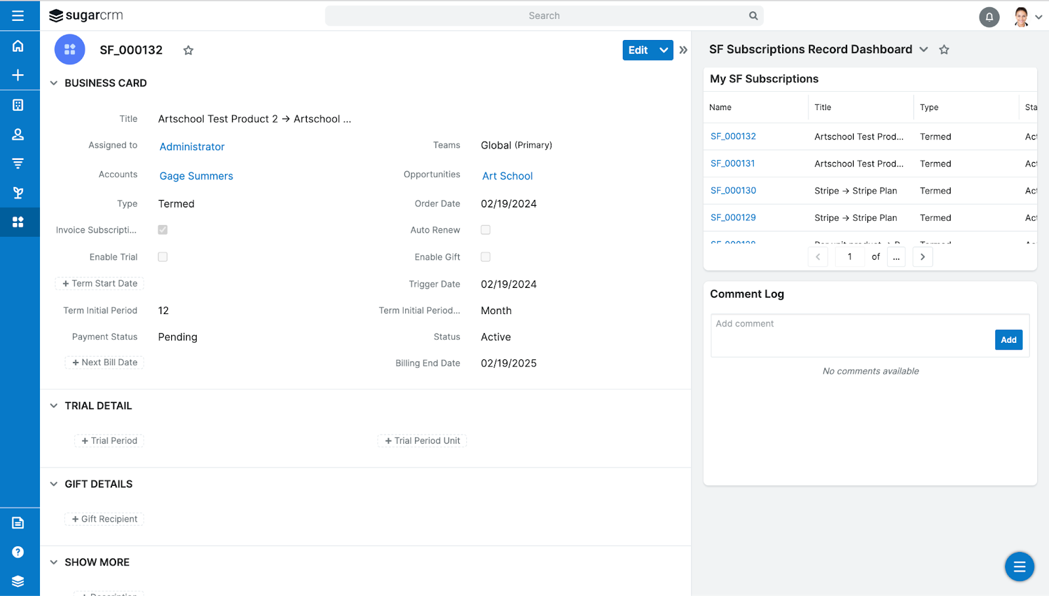Viewport: 1049px width, 596px height.
Task: Open the Home icon in the sidebar
Action: (18, 45)
